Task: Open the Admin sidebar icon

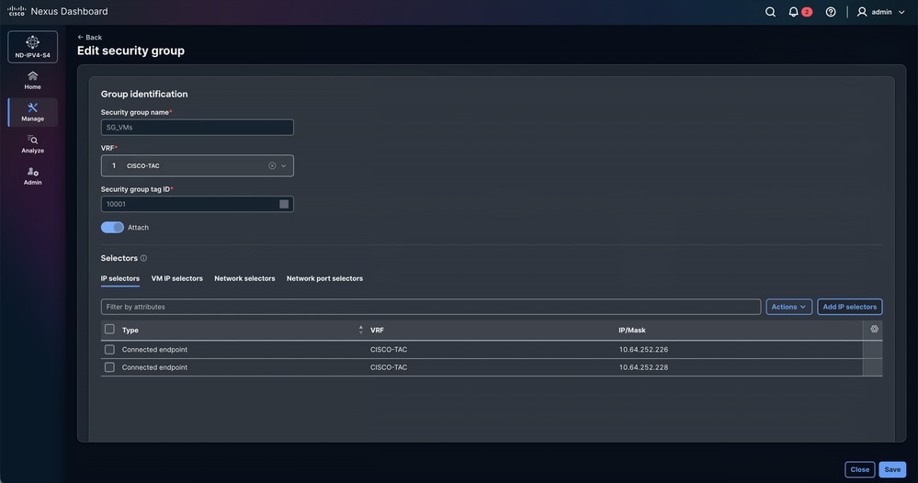Action: click(x=33, y=176)
